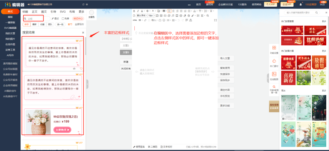329x151 pixels.
Task: Insert a table using the table icon
Action: click(x=161, y=16)
